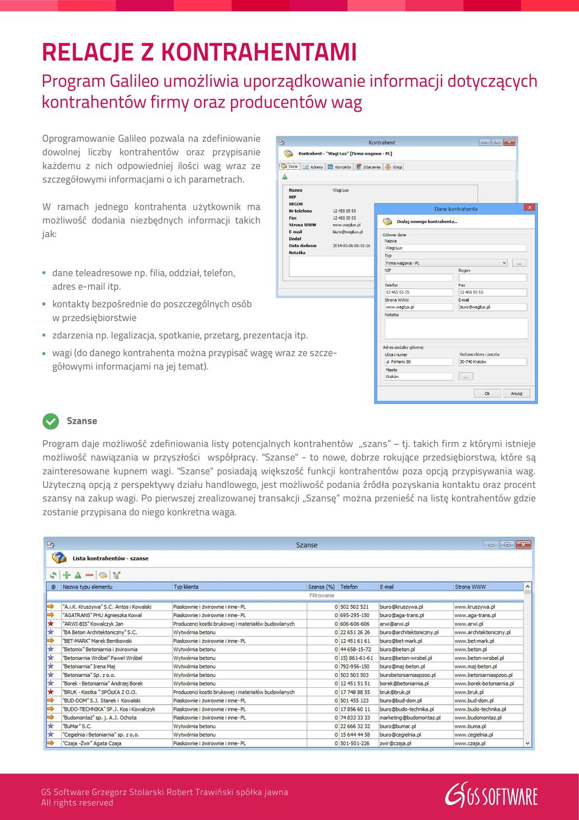Sort by Nazwa typu elementu column header

116,587
